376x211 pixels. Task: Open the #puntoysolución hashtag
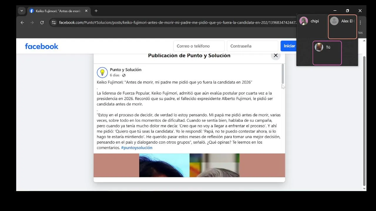pyautogui.click(x=137, y=148)
